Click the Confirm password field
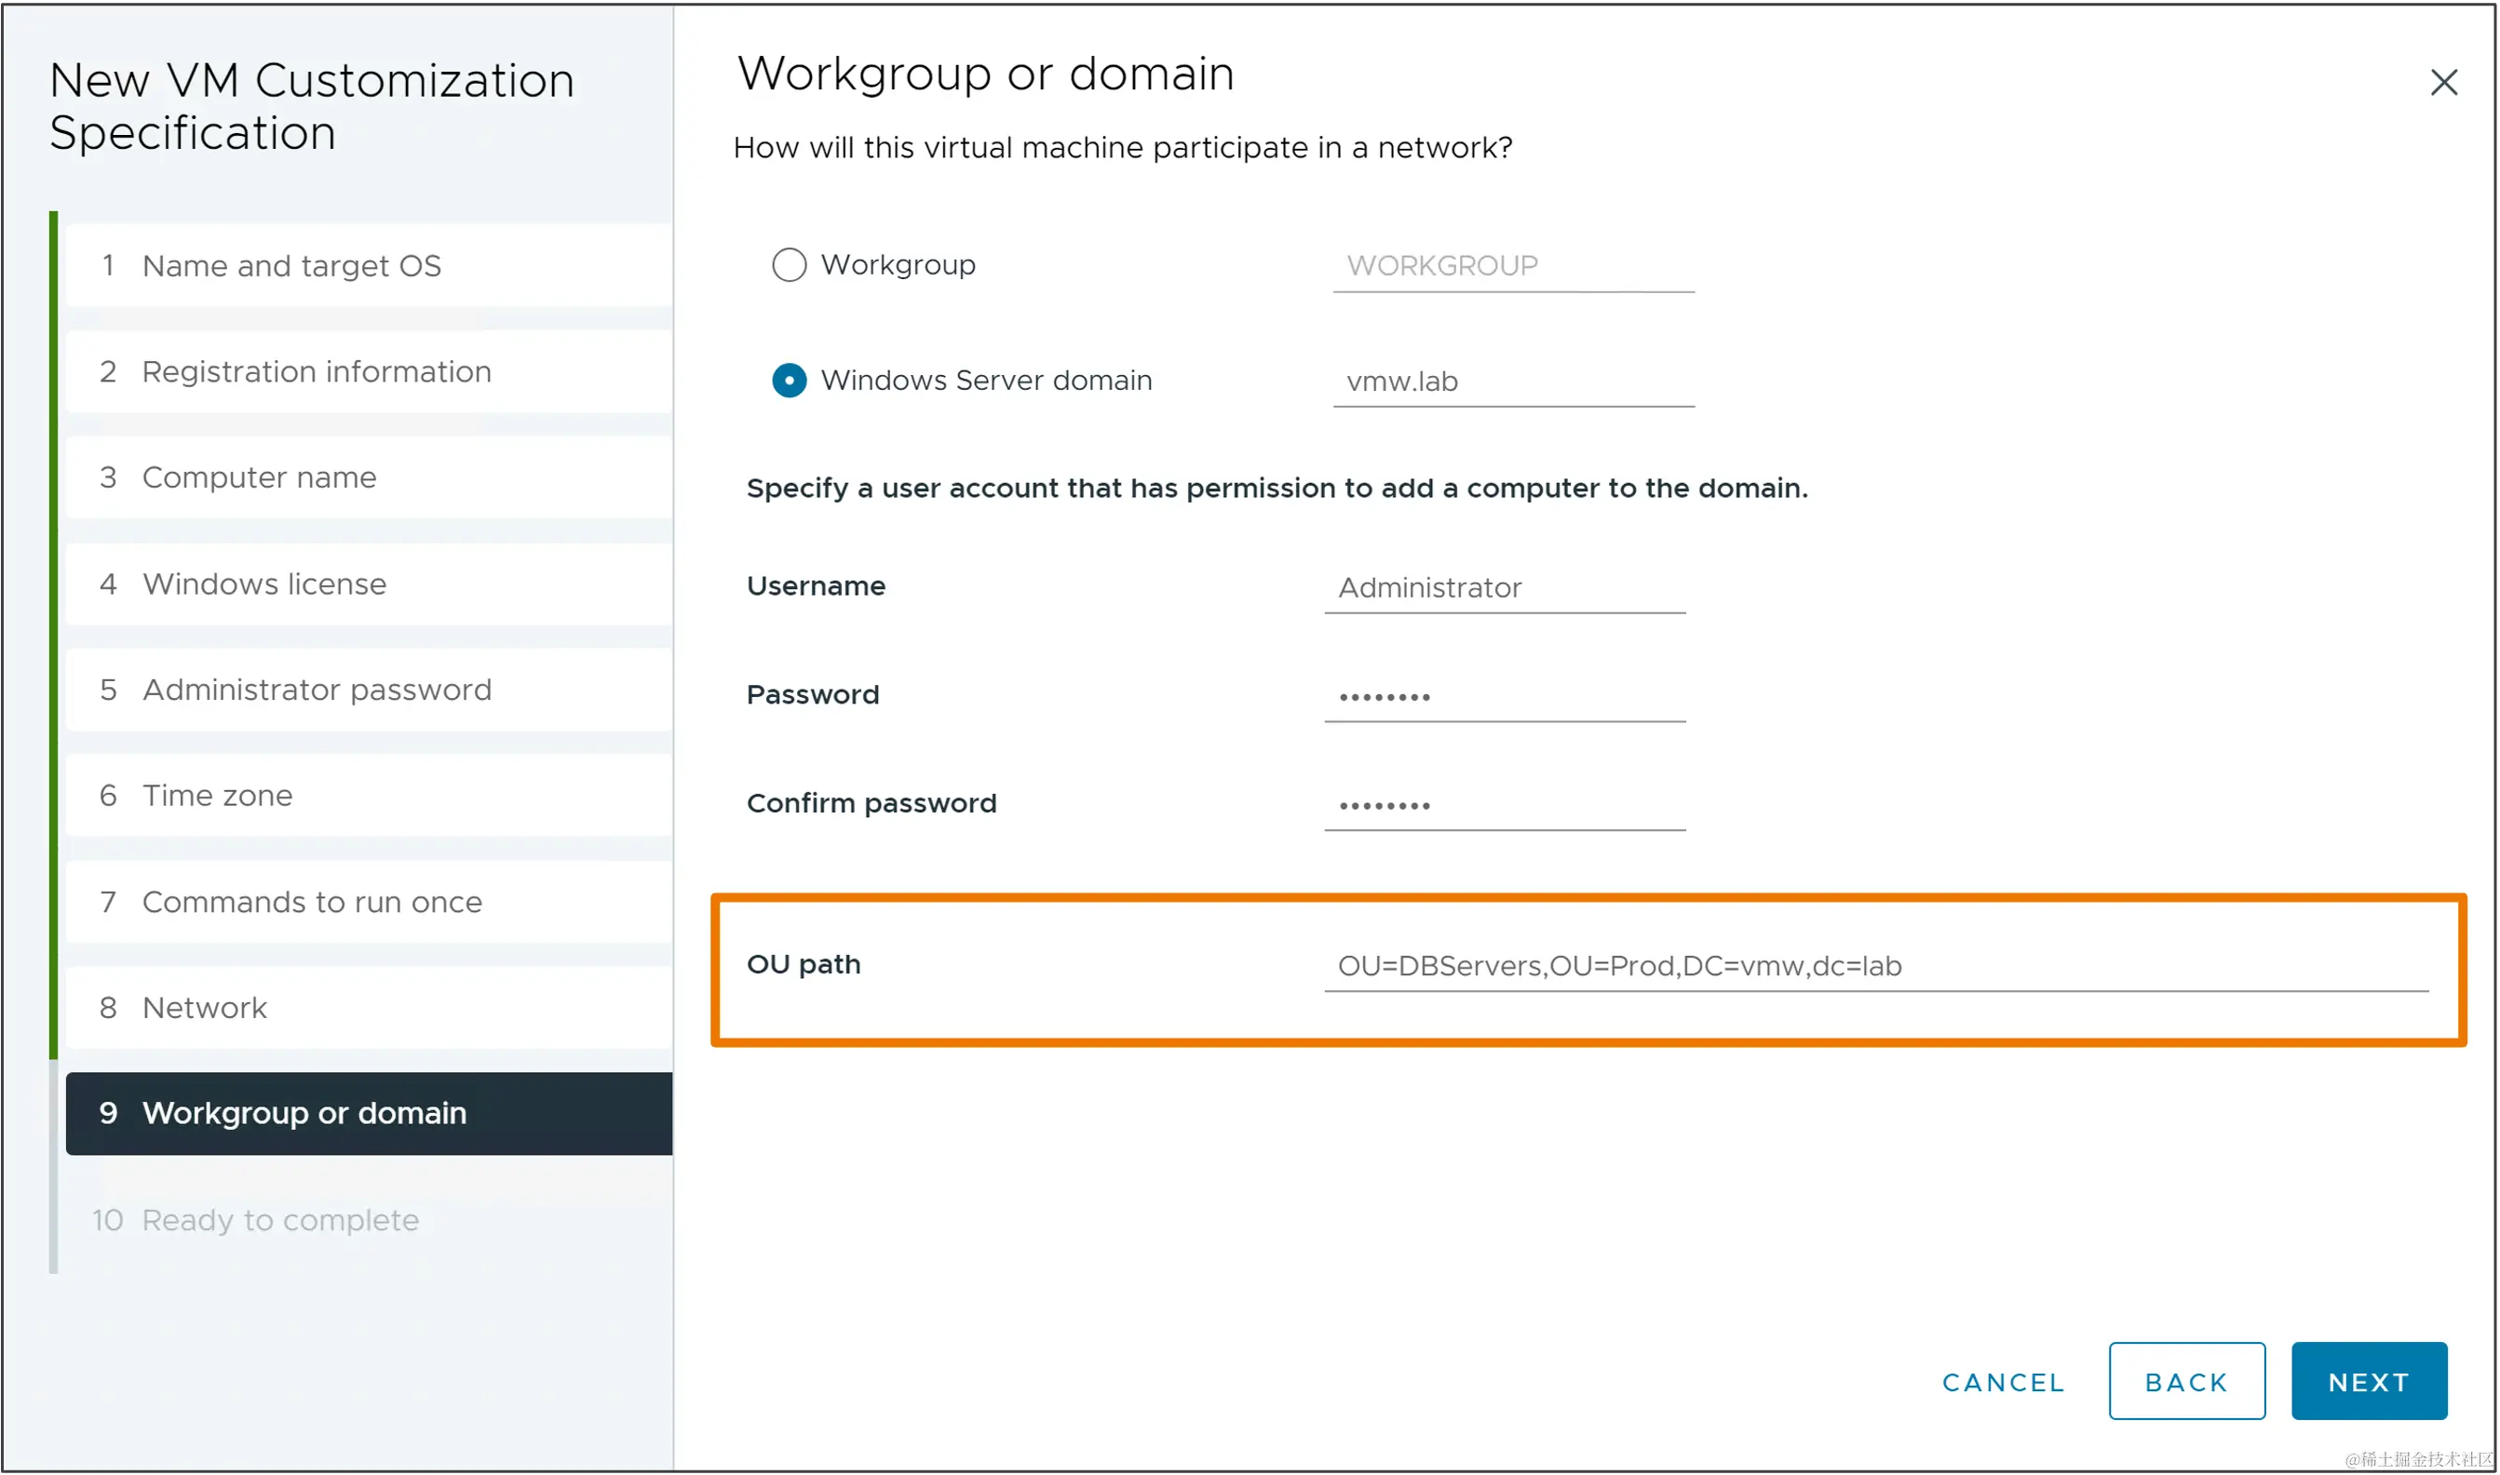2500x1475 pixels. (x=1504, y=805)
